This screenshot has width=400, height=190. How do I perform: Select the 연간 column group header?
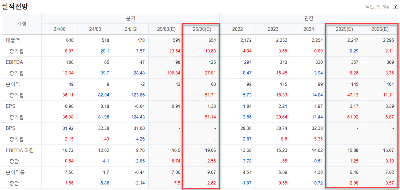point(309,18)
